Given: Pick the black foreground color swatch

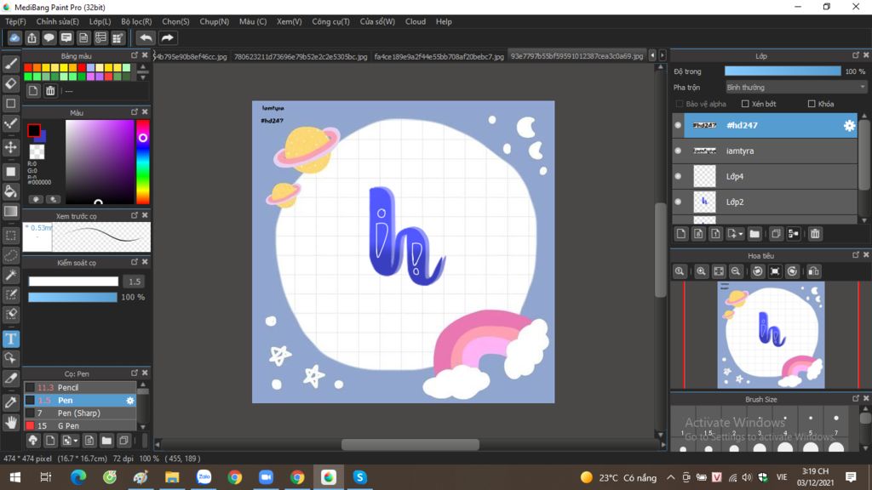Looking at the screenshot, I should pos(34,130).
